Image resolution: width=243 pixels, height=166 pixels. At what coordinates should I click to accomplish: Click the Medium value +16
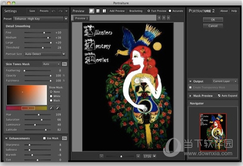click(x=58, y=38)
